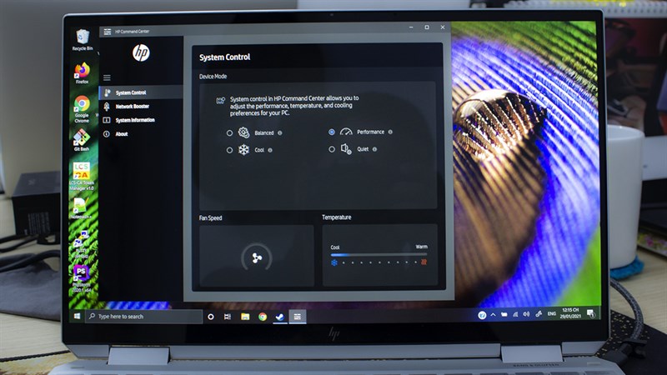The image size is (667, 375).
Task: Go to the System Control section
Action: (141, 92)
